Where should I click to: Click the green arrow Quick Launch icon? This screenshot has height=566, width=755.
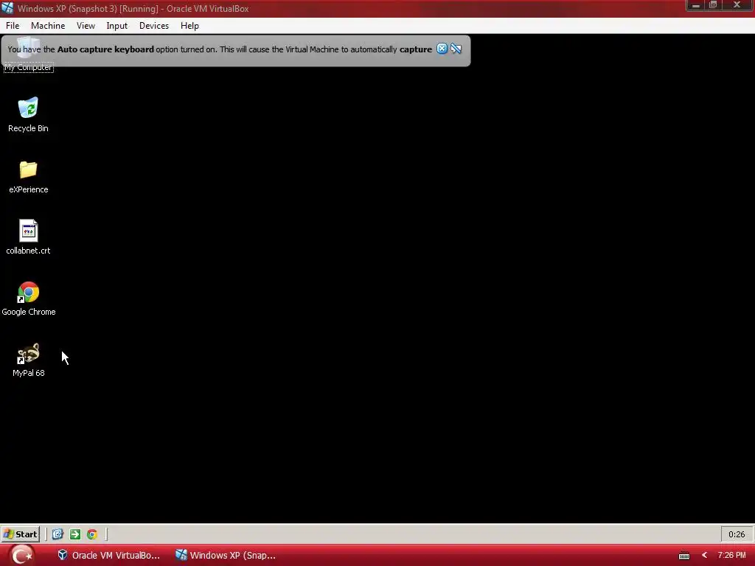(75, 534)
